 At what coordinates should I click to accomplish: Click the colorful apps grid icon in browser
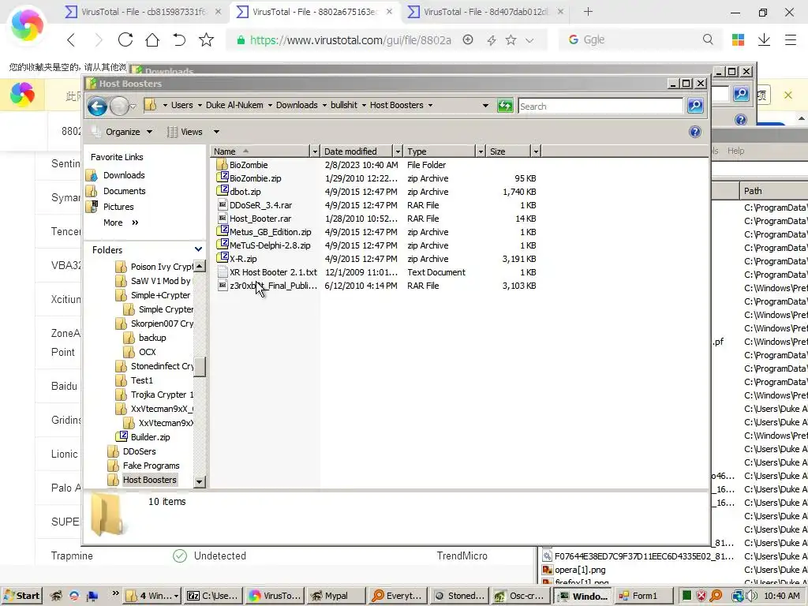point(738,39)
